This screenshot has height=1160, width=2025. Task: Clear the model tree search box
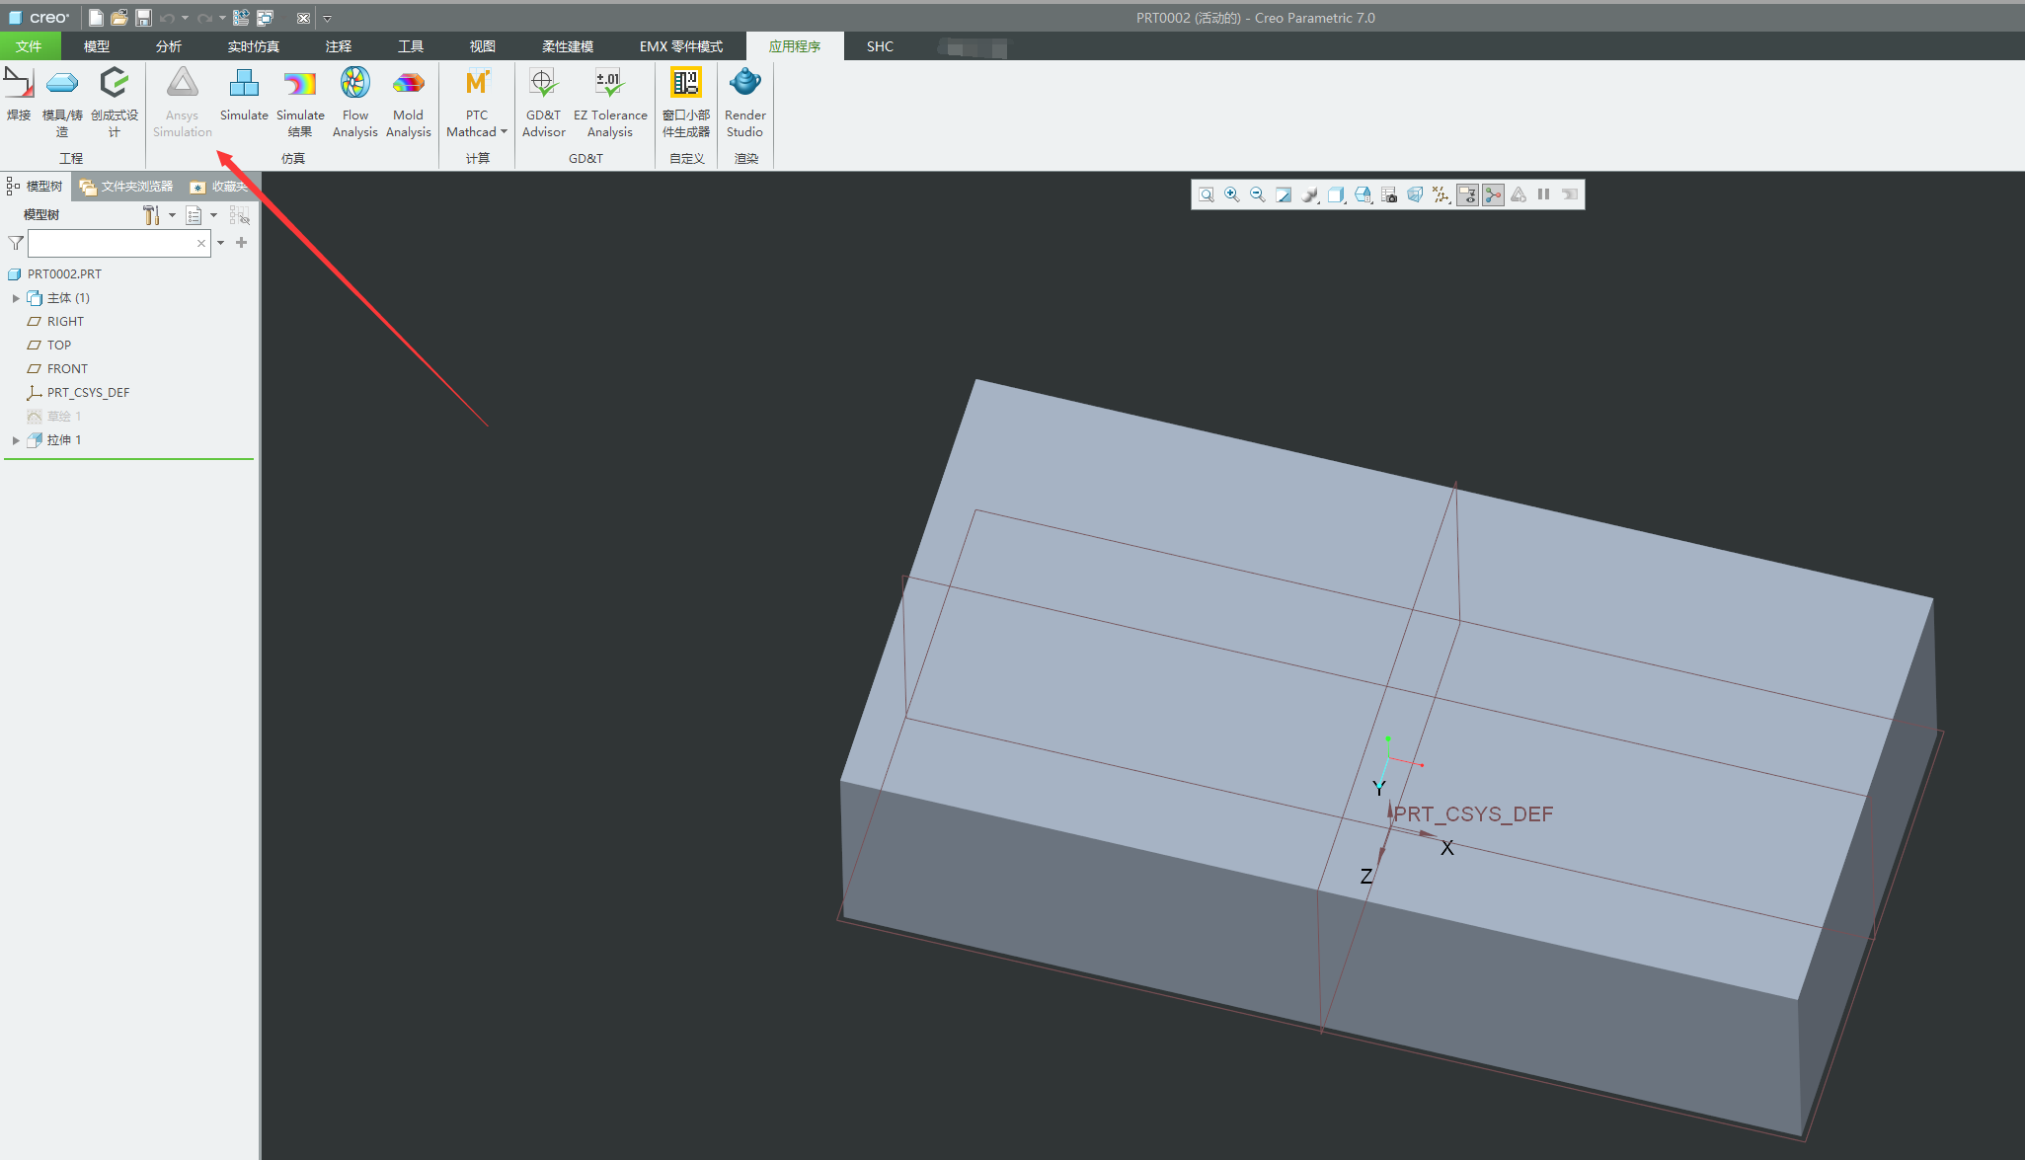click(x=201, y=243)
